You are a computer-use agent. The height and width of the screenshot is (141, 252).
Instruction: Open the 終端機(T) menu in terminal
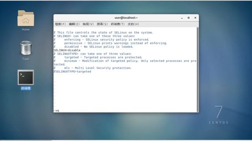pyautogui.click(x=118, y=24)
